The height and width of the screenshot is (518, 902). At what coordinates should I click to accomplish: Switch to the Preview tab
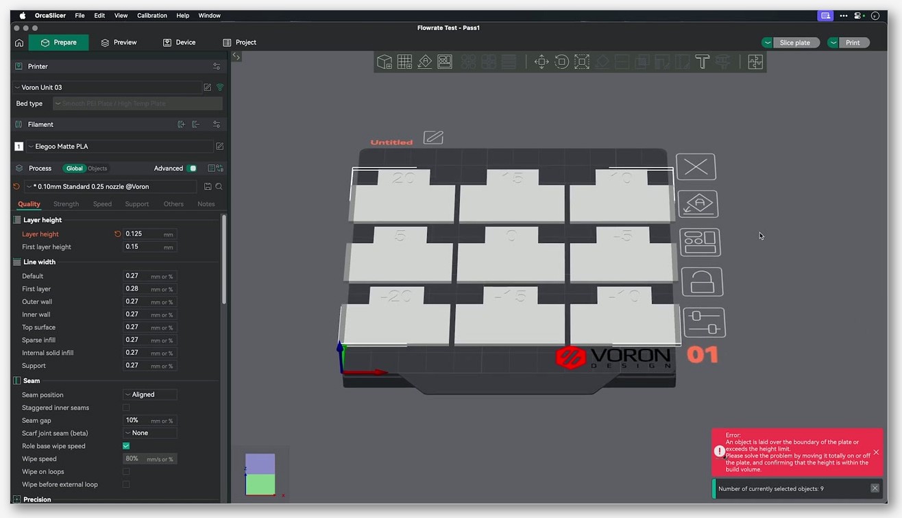(119, 42)
